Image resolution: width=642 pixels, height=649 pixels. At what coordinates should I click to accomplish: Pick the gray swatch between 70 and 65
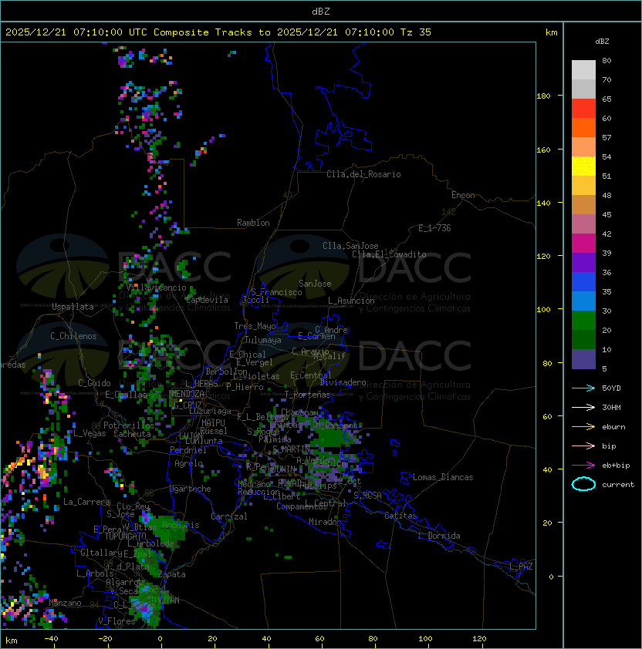583,89
